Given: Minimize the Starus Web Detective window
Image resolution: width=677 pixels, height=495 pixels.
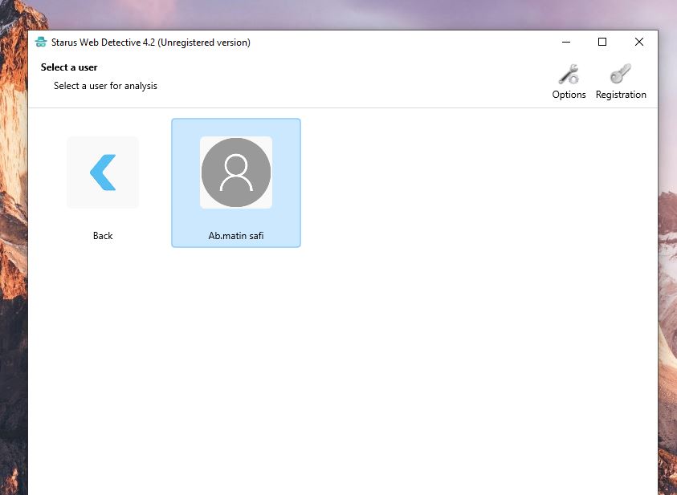Looking at the screenshot, I should (566, 42).
